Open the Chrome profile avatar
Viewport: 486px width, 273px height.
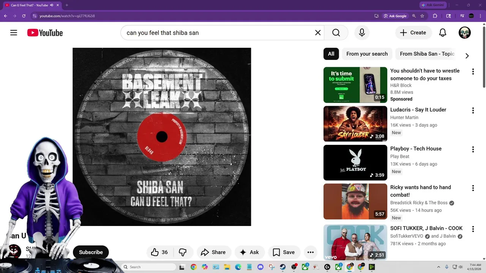(471, 16)
